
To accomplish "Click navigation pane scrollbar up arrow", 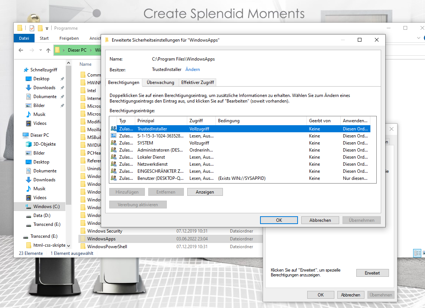I will [x=69, y=63].
